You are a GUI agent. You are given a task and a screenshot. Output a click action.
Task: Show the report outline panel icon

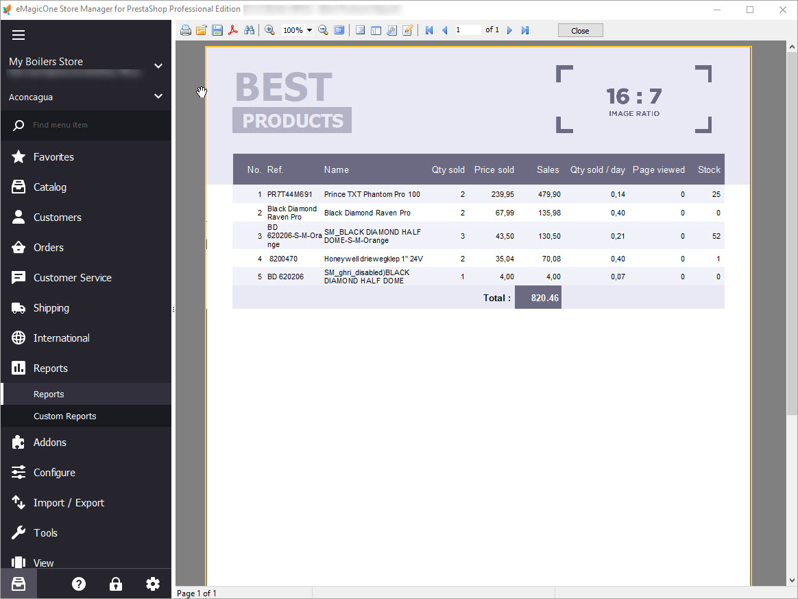[360, 31]
